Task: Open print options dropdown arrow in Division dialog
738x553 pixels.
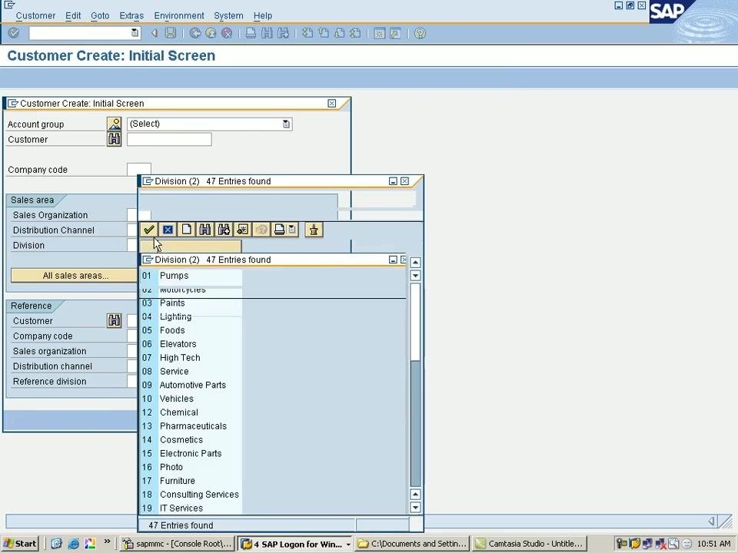Action: 292,230
